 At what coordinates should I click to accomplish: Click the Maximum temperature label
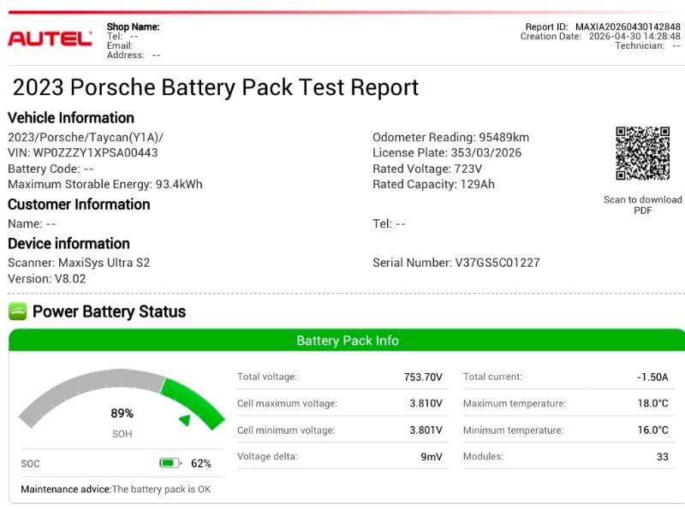515,403
